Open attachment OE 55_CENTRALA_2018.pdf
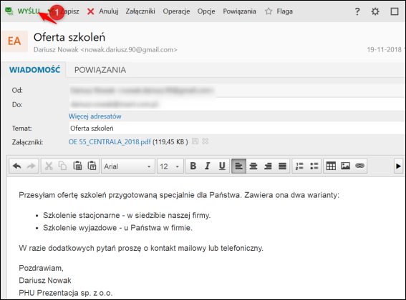406x300 pixels. click(110, 142)
